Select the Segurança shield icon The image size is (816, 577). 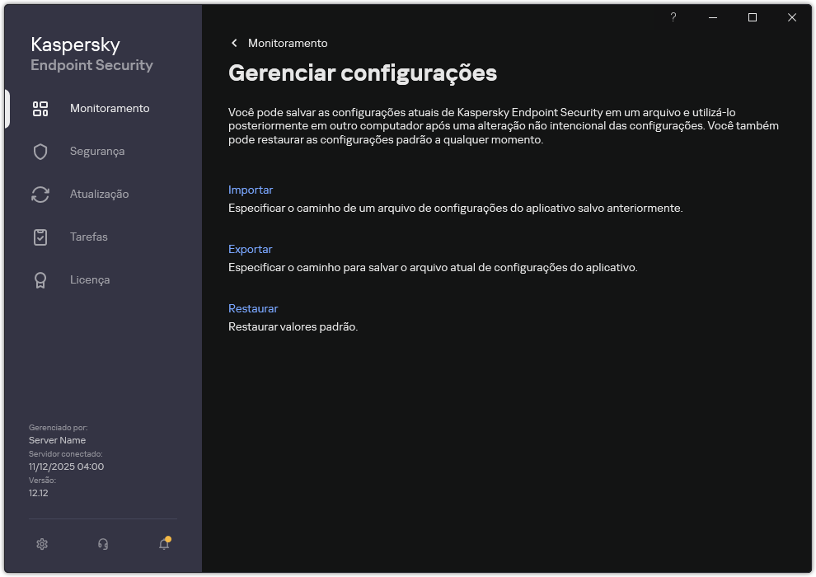[40, 151]
